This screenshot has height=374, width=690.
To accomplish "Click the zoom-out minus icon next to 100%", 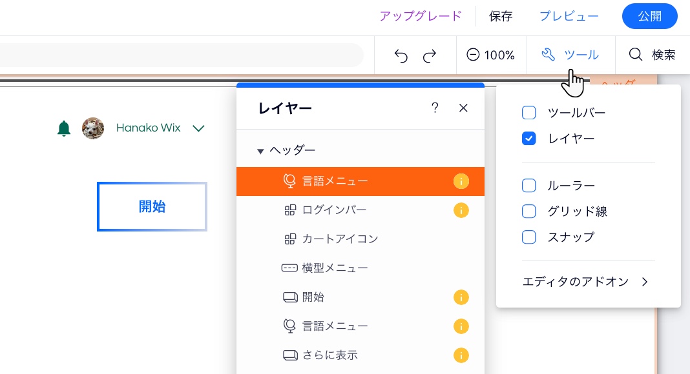I will 474,55.
